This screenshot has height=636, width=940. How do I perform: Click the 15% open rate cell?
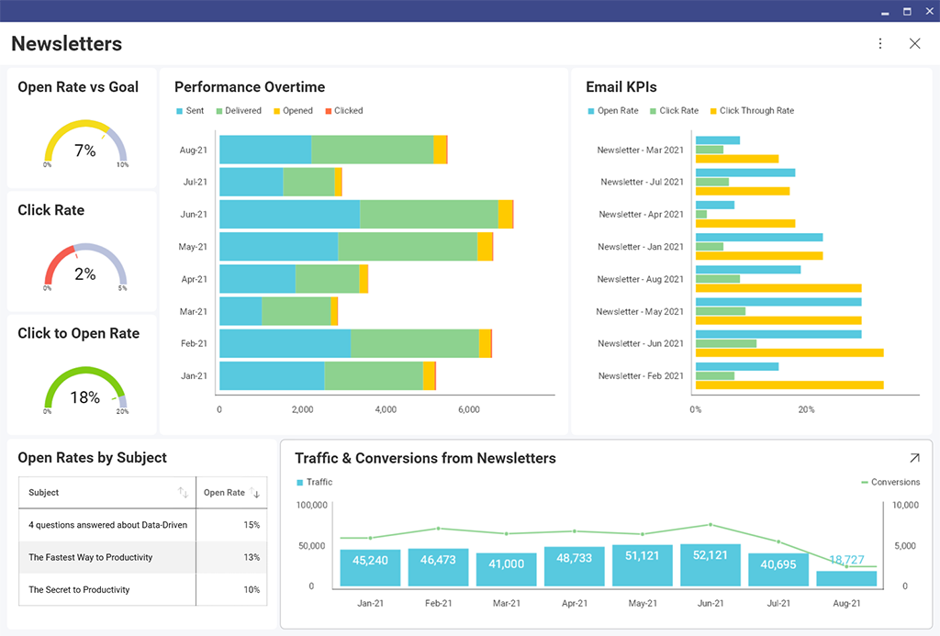click(x=231, y=525)
